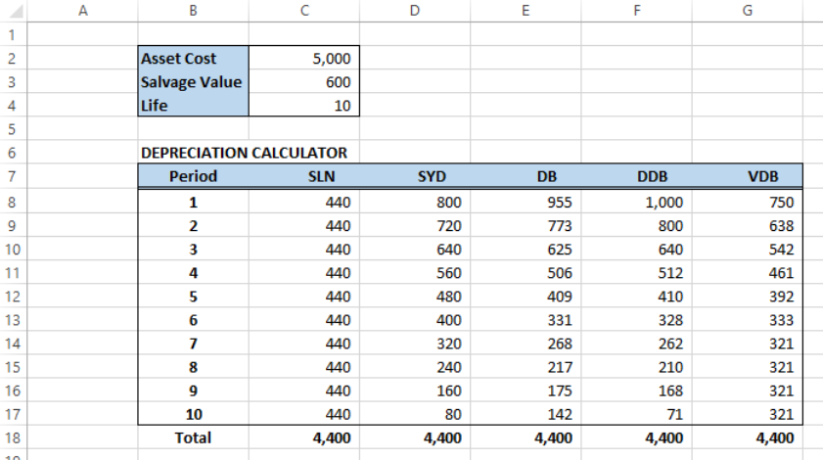This screenshot has height=460, width=823.
Task: Click the SLN header cell
Action: pos(304,176)
